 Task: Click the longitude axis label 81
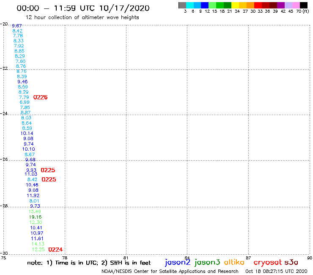[126, 258]
